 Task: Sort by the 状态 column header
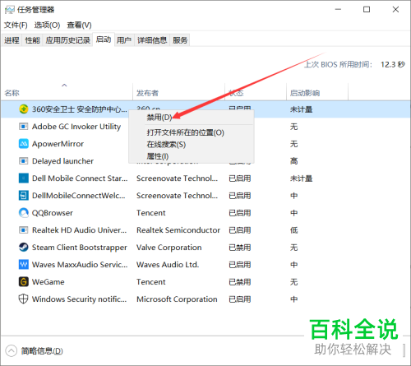(236, 93)
